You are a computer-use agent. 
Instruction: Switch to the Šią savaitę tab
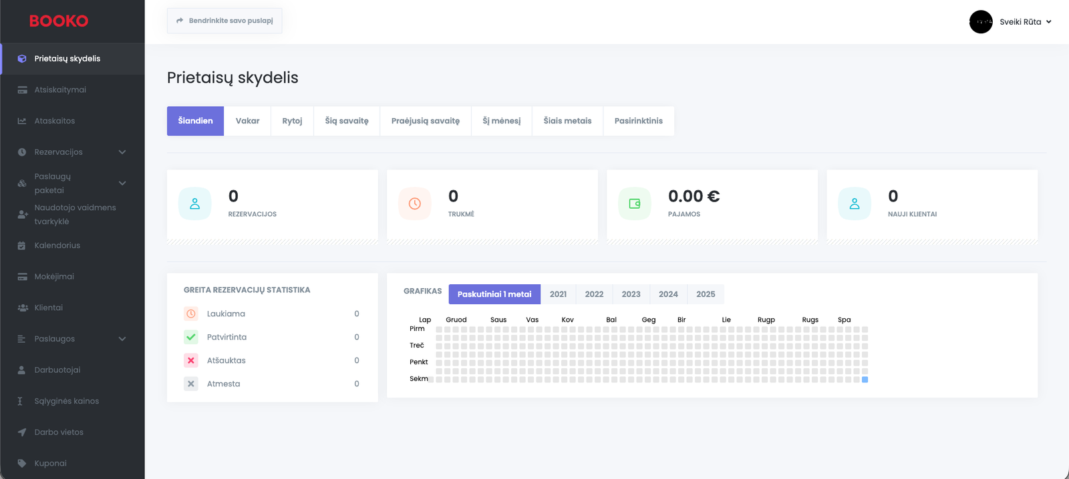tap(347, 121)
